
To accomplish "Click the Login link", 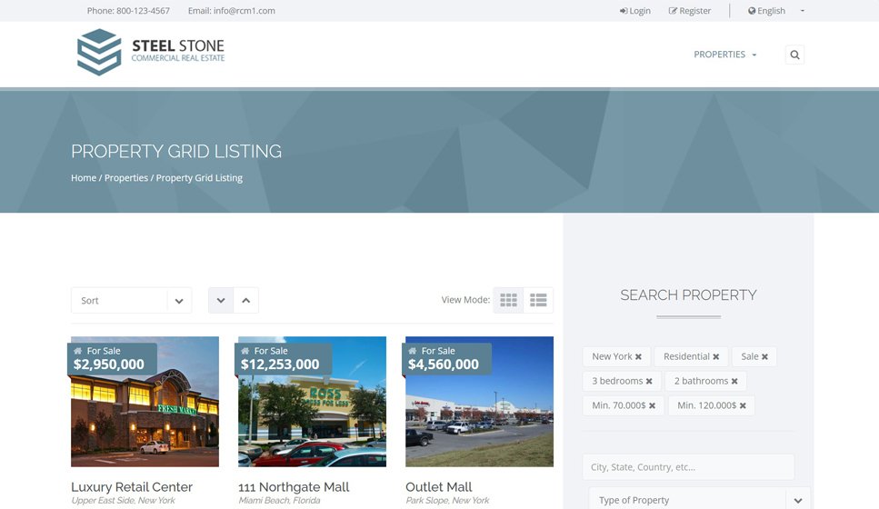I will click(635, 11).
